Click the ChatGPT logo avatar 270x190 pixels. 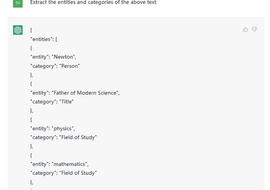(18, 30)
